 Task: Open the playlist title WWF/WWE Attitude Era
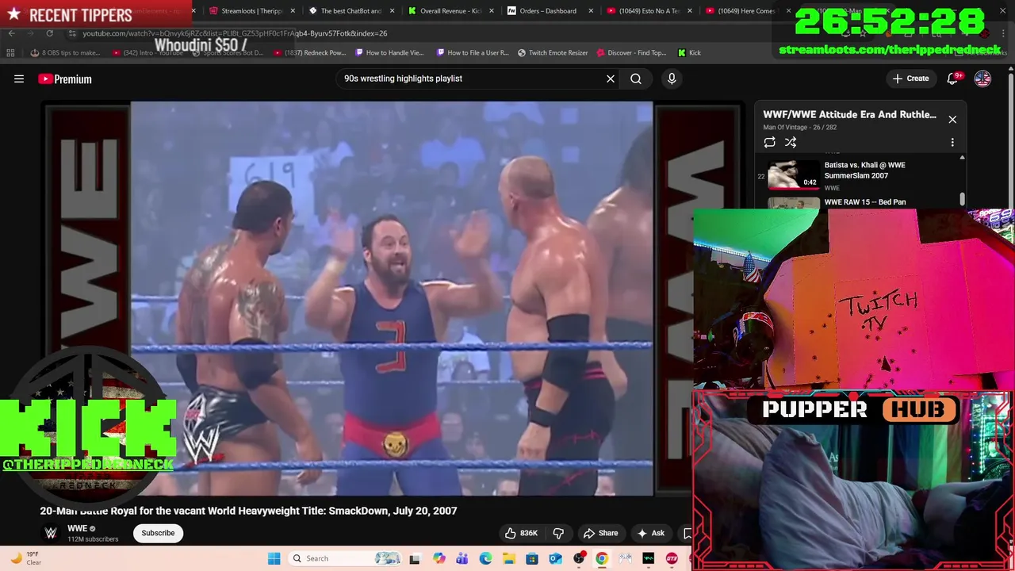849,114
